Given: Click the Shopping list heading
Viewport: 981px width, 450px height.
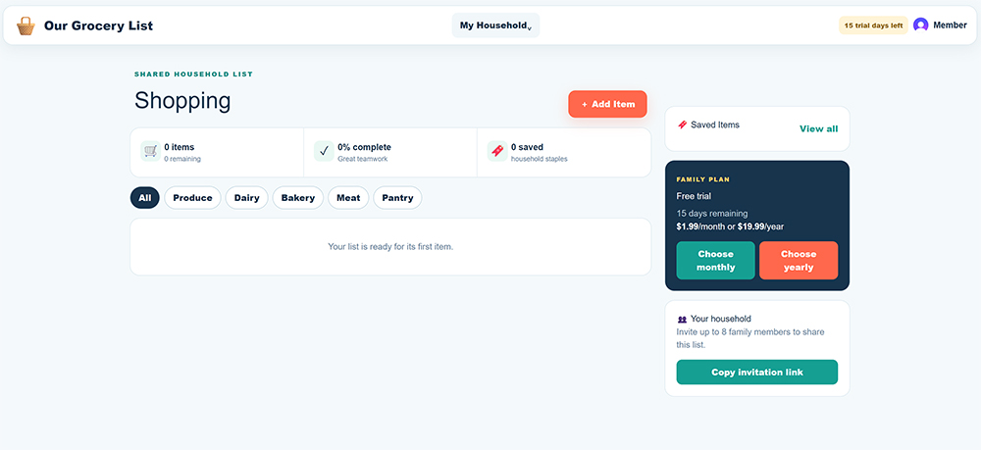Looking at the screenshot, I should coord(182,101).
